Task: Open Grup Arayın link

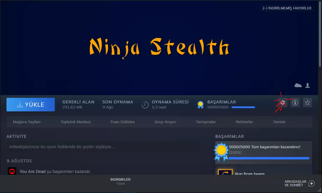Action: coord(165,122)
